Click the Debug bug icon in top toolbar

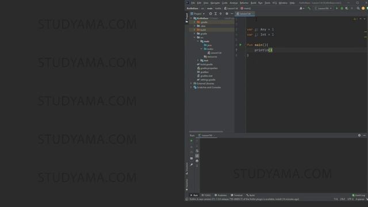click(342, 8)
